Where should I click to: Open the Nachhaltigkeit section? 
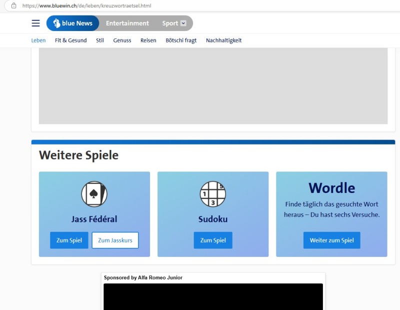coord(223,40)
